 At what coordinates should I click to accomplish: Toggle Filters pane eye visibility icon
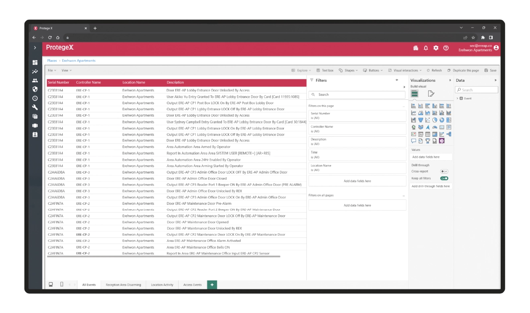pos(397,80)
